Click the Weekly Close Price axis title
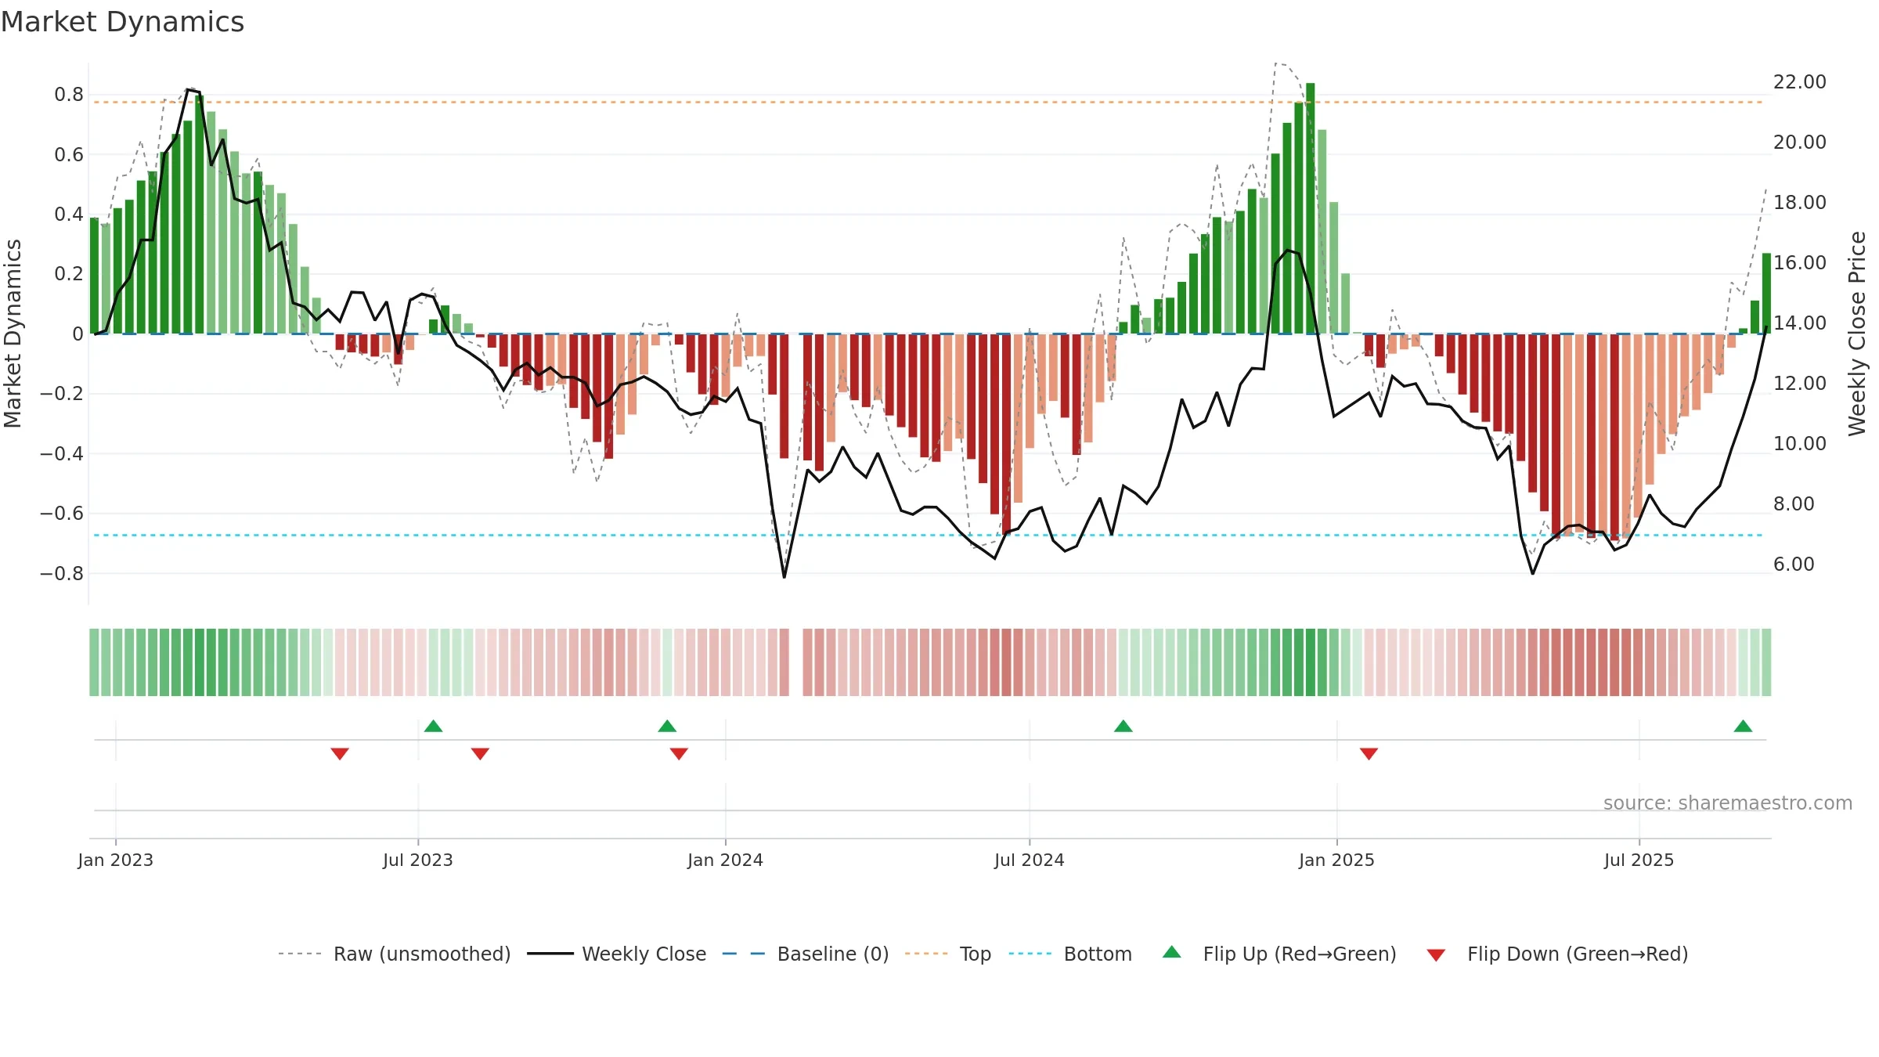 (x=1857, y=334)
